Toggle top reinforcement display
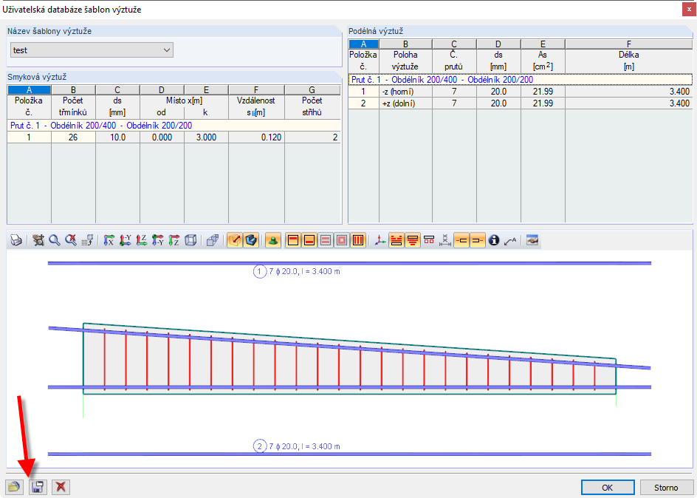Viewport: 697px width, 498px height. [x=293, y=241]
